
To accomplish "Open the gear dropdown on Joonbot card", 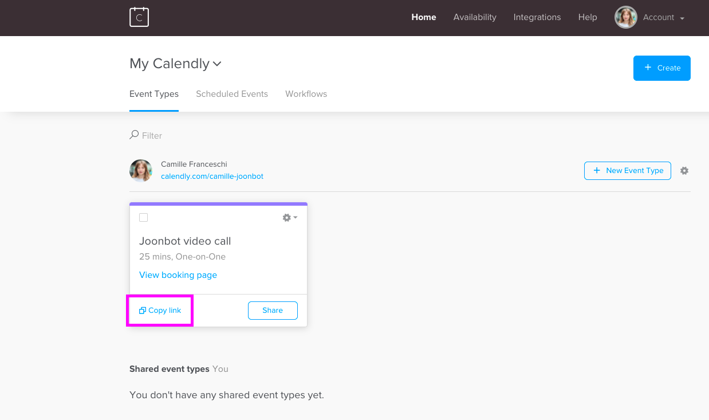I will tap(290, 217).
